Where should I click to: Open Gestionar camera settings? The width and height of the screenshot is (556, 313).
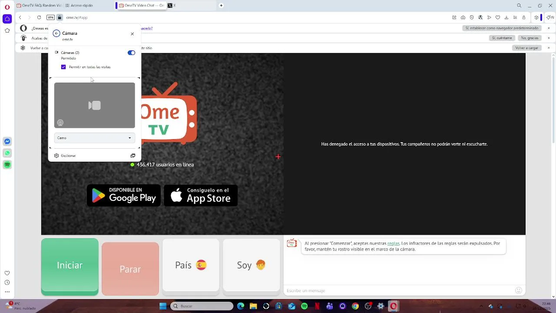pos(68,156)
